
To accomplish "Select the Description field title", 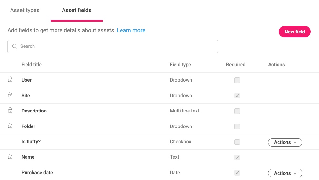I will pos(34,111).
